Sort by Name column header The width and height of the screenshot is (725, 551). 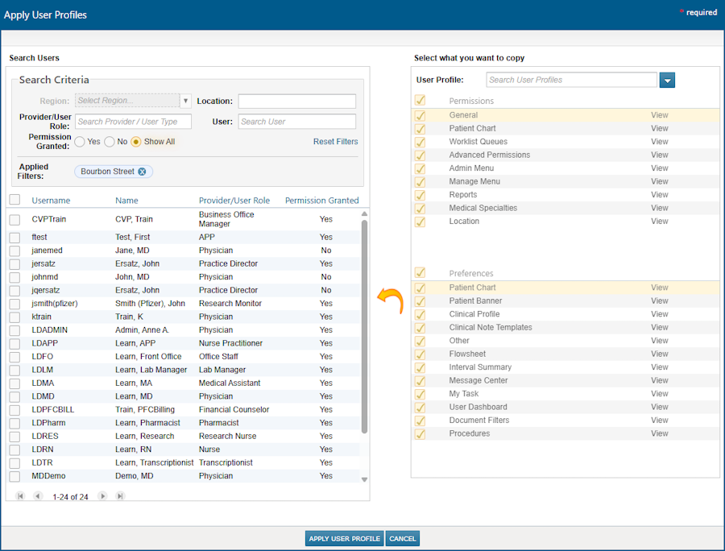pyautogui.click(x=126, y=201)
